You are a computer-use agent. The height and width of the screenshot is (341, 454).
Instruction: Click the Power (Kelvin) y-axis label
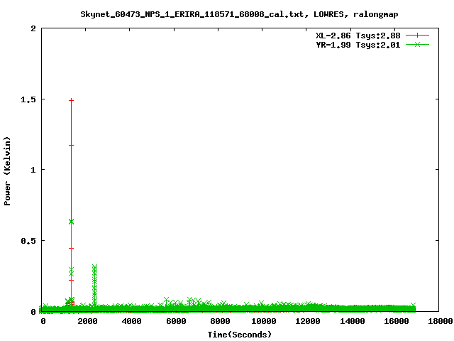[7, 171]
